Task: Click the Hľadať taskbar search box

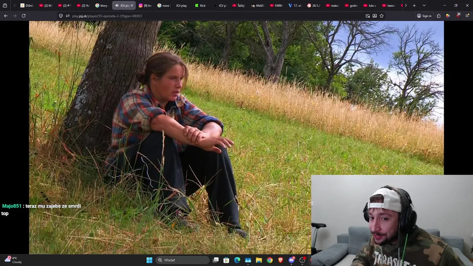Action: click(x=183, y=260)
